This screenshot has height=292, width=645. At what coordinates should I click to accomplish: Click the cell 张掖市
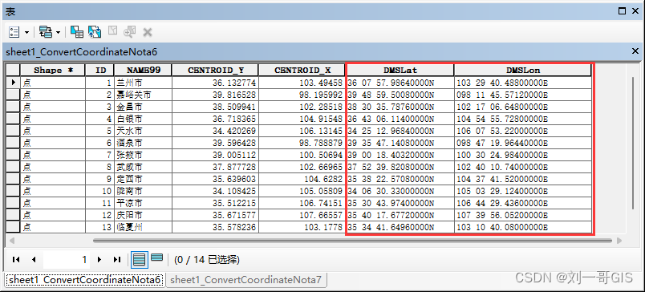tap(143, 155)
